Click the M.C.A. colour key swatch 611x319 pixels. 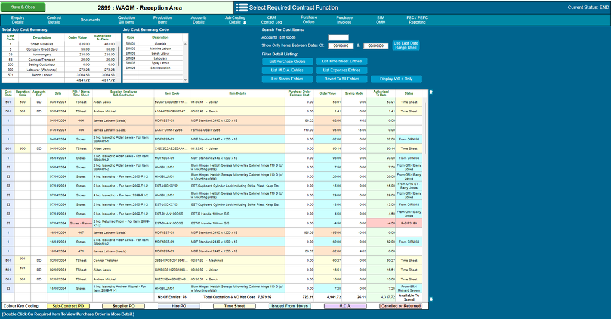345,306
